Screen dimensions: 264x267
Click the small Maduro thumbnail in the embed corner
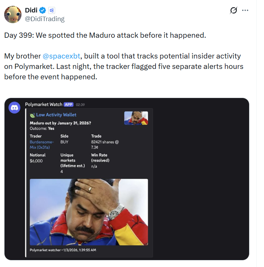click(136, 118)
